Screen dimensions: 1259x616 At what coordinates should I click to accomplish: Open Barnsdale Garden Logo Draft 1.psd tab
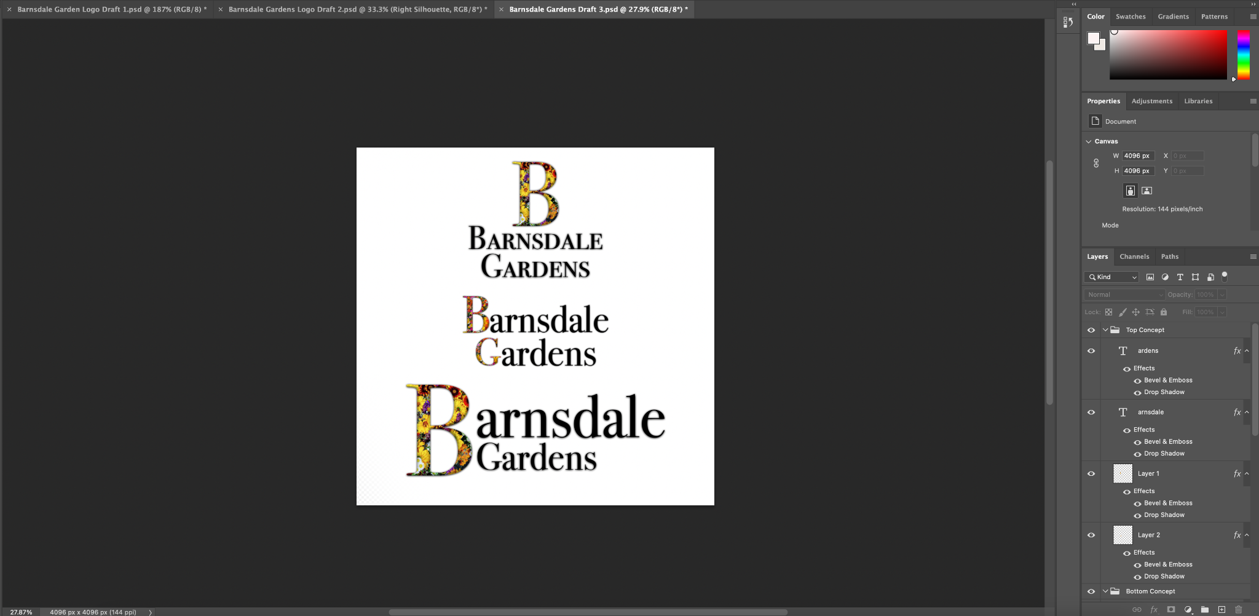coord(112,9)
